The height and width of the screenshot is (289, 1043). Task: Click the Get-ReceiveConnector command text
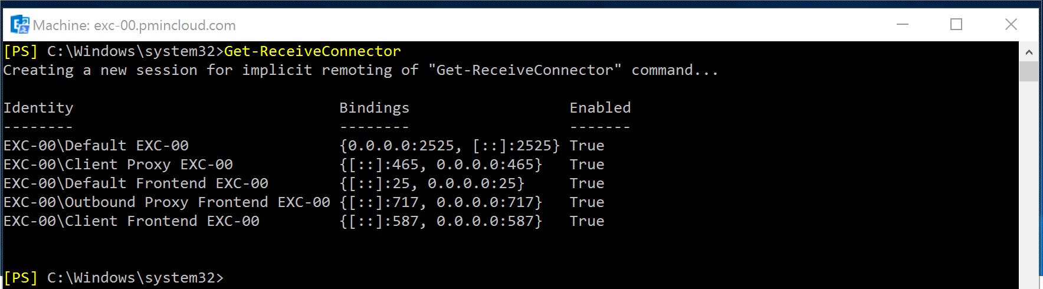(313, 51)
